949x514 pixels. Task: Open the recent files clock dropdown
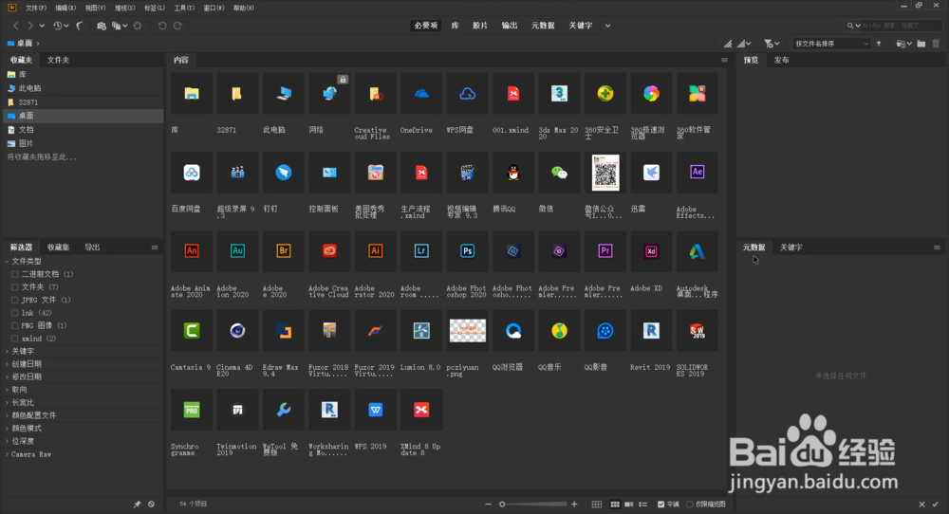click(x=61, y=26)
